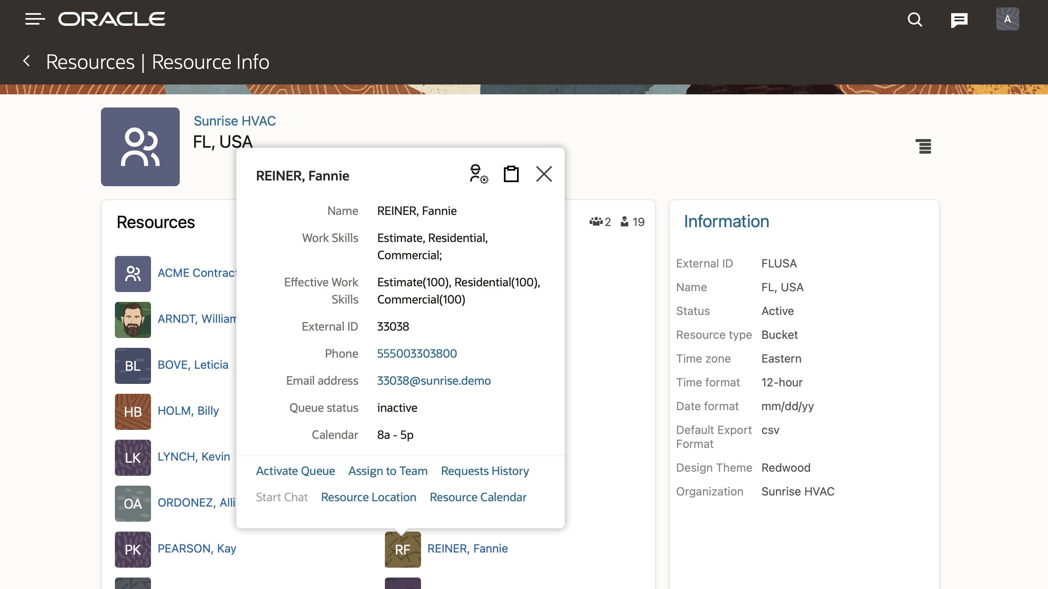Click Status value Active
The width and height of the screenshot is (1048, 589).
coord(778,311)
